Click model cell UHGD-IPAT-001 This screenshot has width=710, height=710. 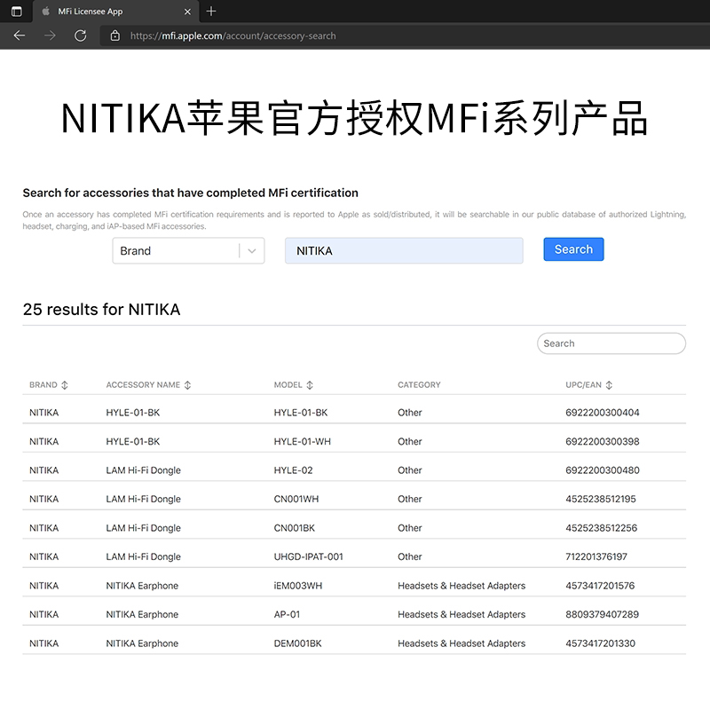click(308, 556)
